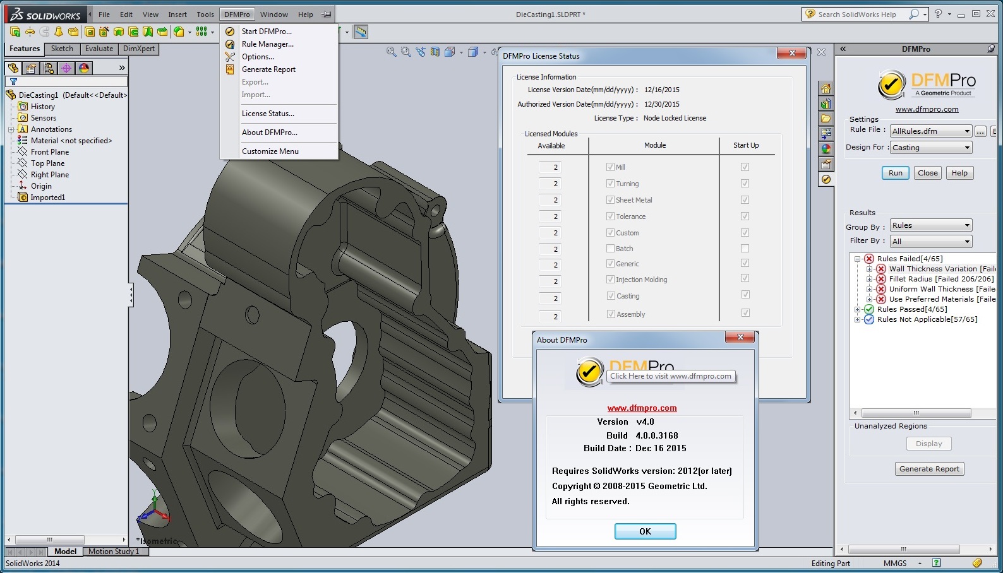This screenshot has width=1003, height=573.
Task: Click the Help button in DFMPro pane
Action: (959, 173)
